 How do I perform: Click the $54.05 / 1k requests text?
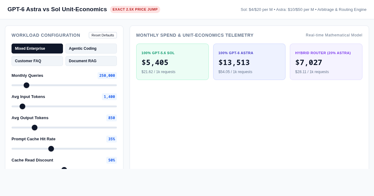click(235, 72)
